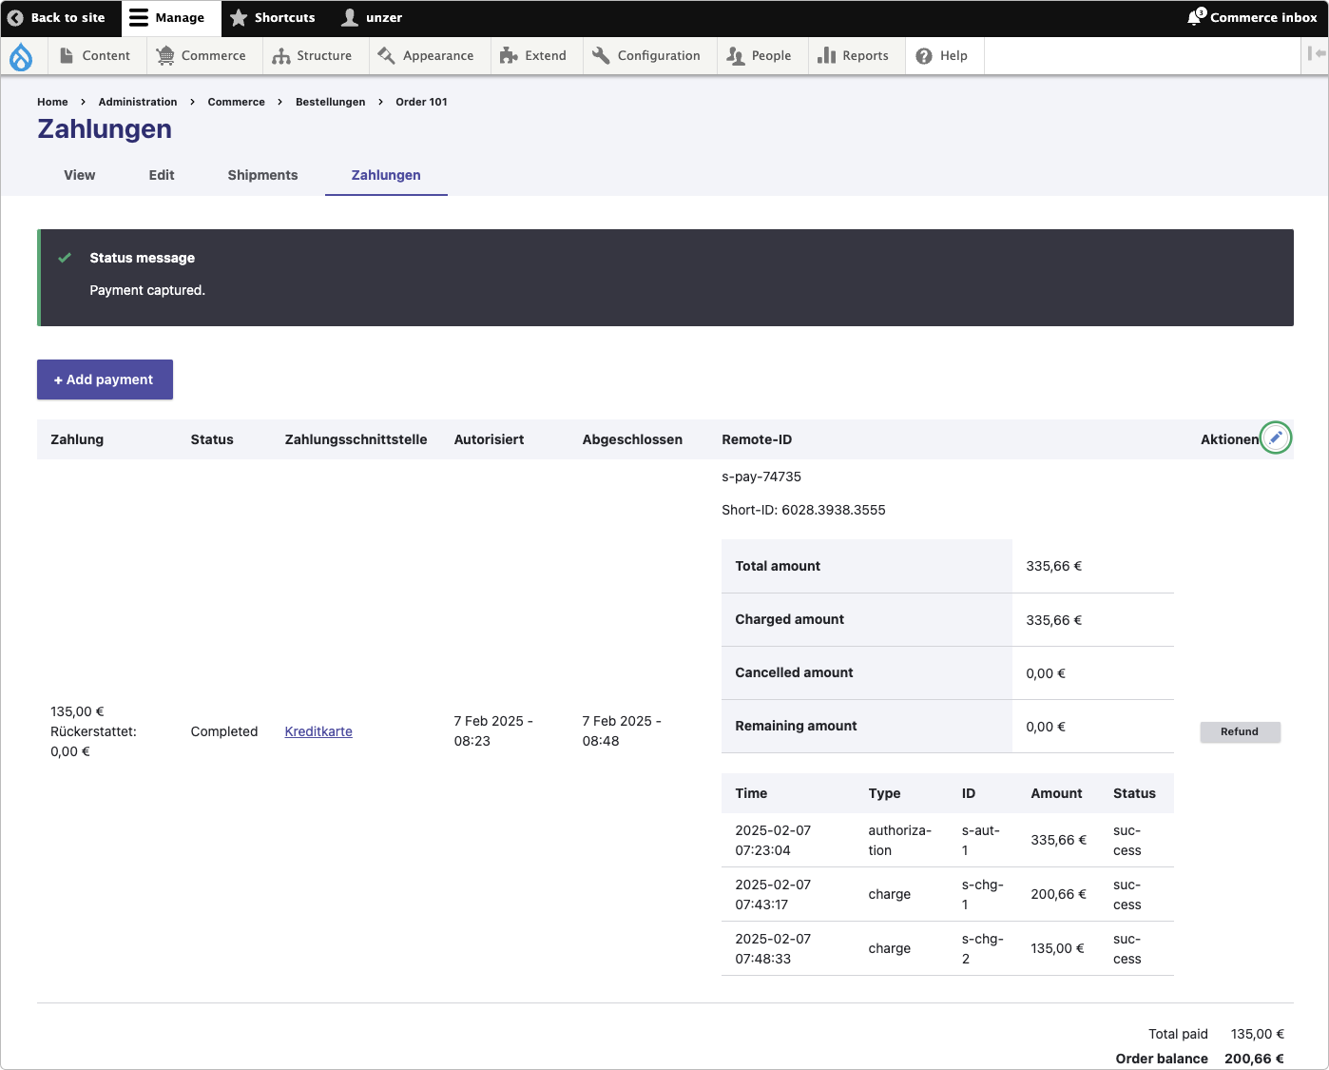Click the Total paid 135,00 € value
1329x1070 pixels.
click(1257, 1034)
